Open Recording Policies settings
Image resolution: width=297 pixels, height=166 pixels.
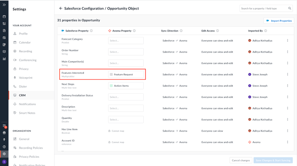coord(31,148)
